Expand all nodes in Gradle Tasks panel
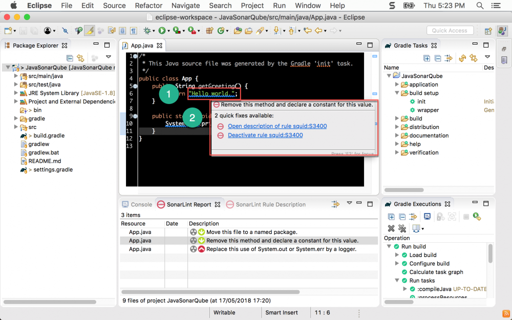 point(427,58)
